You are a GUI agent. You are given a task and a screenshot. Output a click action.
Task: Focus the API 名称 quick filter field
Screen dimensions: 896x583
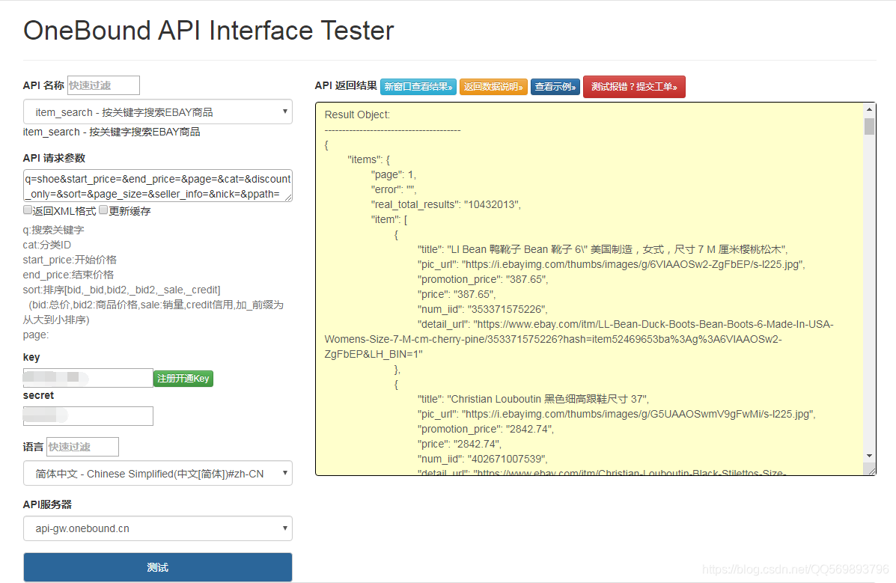(103, 85)
